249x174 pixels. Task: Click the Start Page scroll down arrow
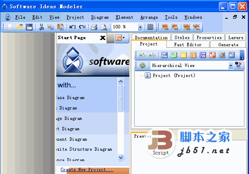pyautogui.click(x=121, y=157)
